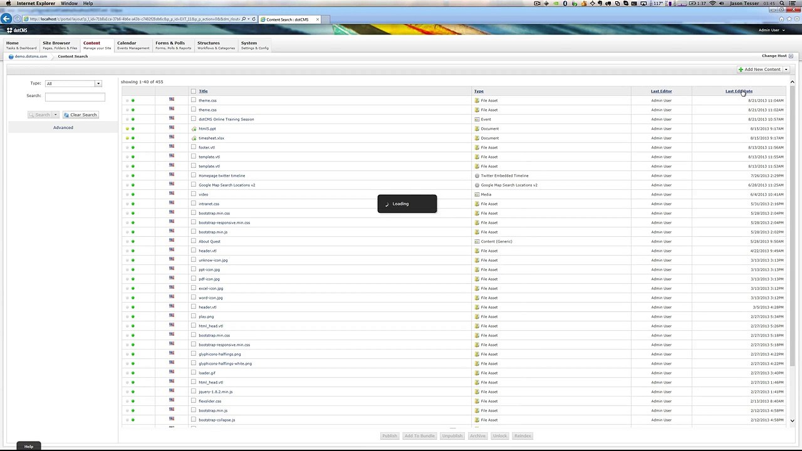This screenshot has width=802, height=451.
Task: Click the Media type icon in video row
Action: click(477, 194)
